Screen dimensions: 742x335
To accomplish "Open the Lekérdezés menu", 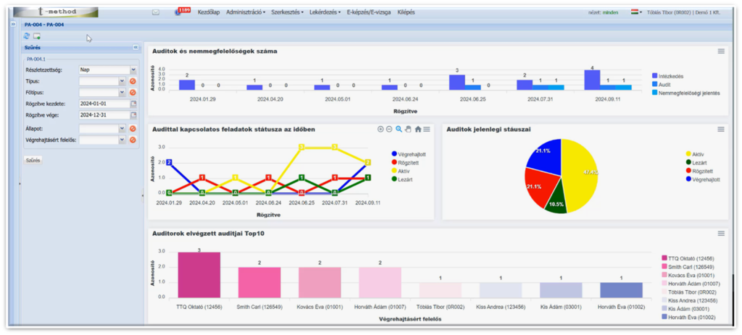I will 324,12.
